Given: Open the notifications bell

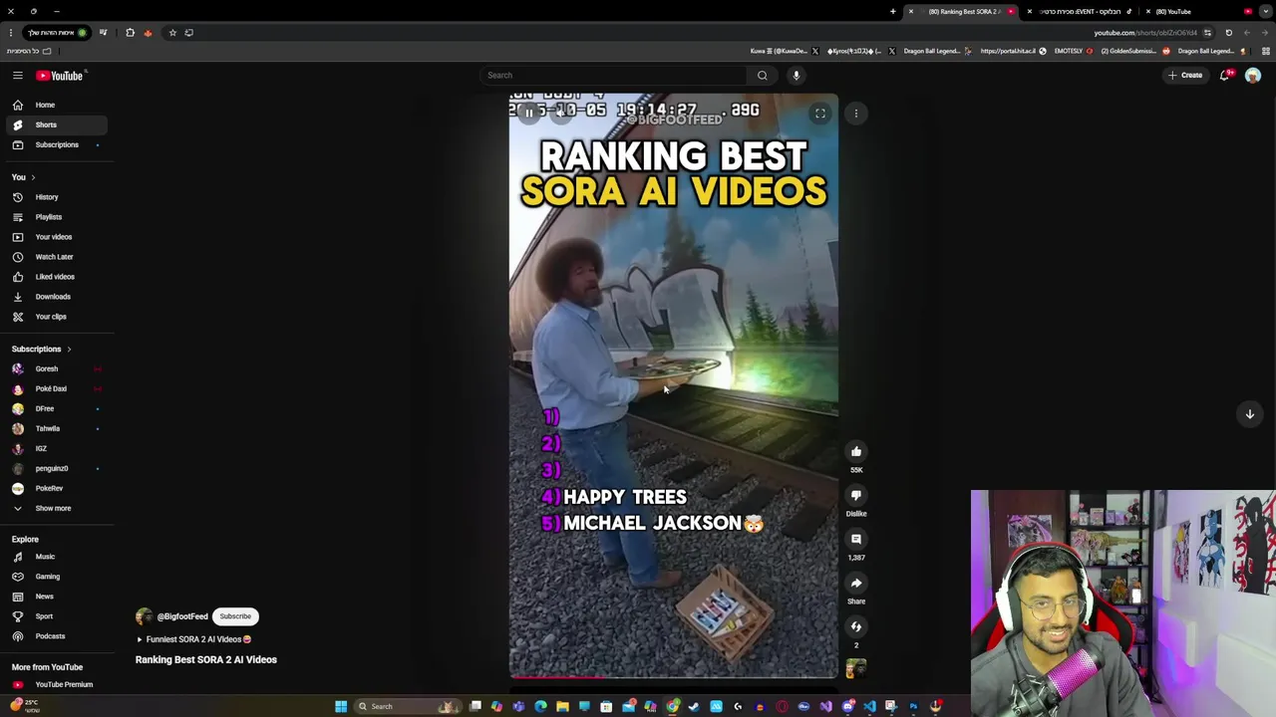Looking at the screenshot, I should (1225, 76).
